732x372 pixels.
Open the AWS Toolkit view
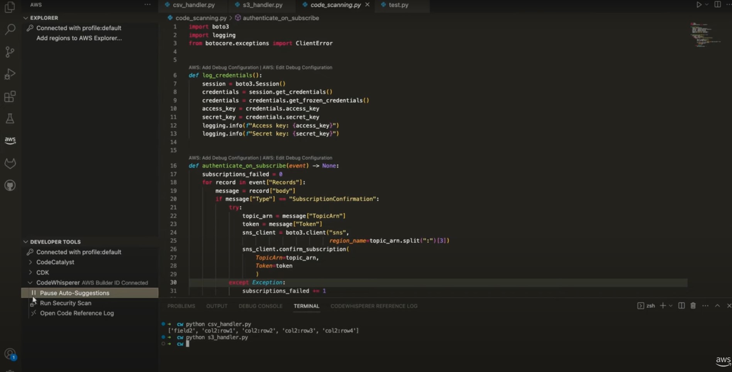point(10,140)
